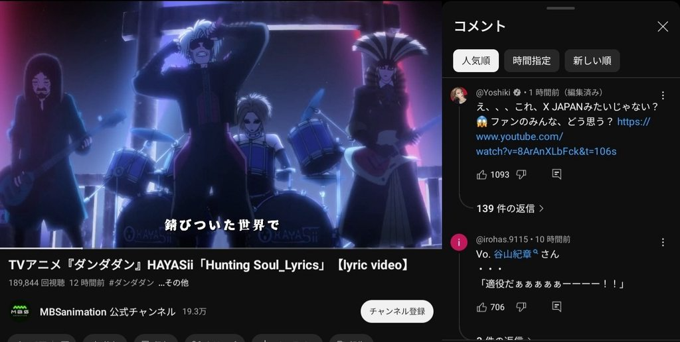This screenshot has height=342, width=680.
Task: Like the comment by @irohas.9115
Action: 481,307
